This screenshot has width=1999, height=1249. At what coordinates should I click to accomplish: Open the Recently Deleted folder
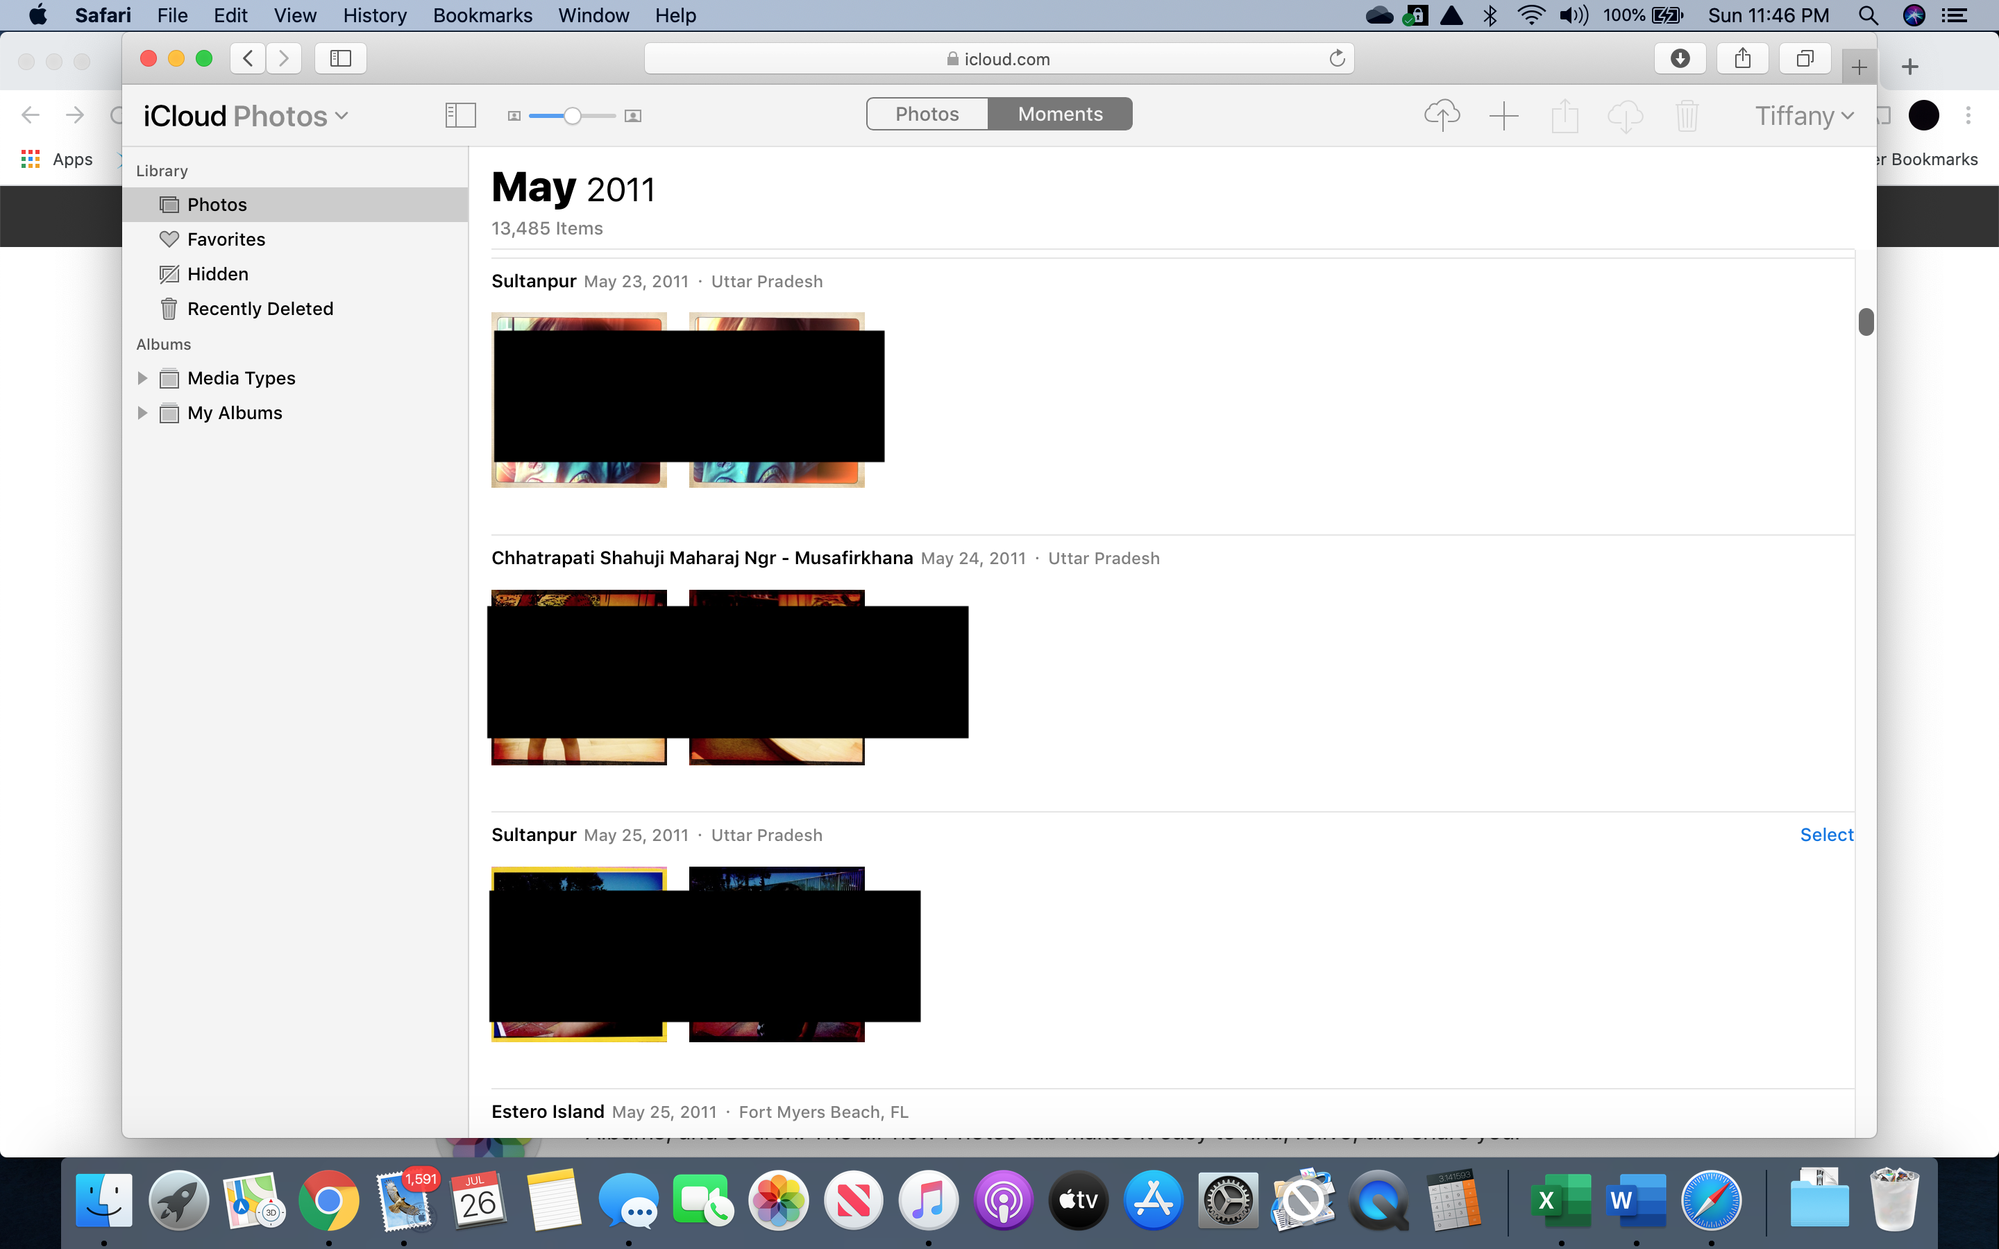click(260, 309)
